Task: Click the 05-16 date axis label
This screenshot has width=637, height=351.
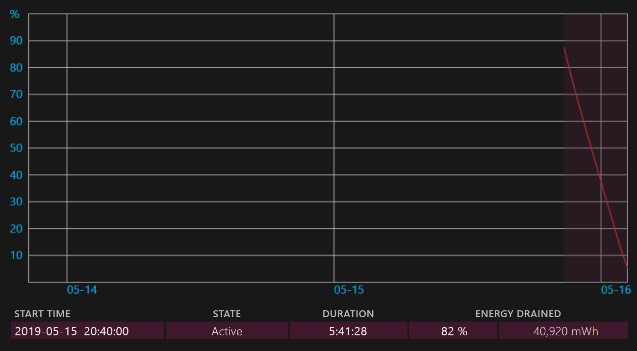Action: click(616, 290)
